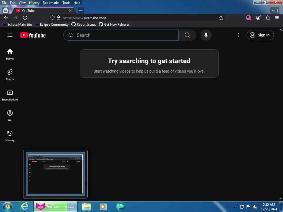The height and width of the screenshot is (212, 283).
Task: Click the site security padlock icon
Action: [59, 18]
